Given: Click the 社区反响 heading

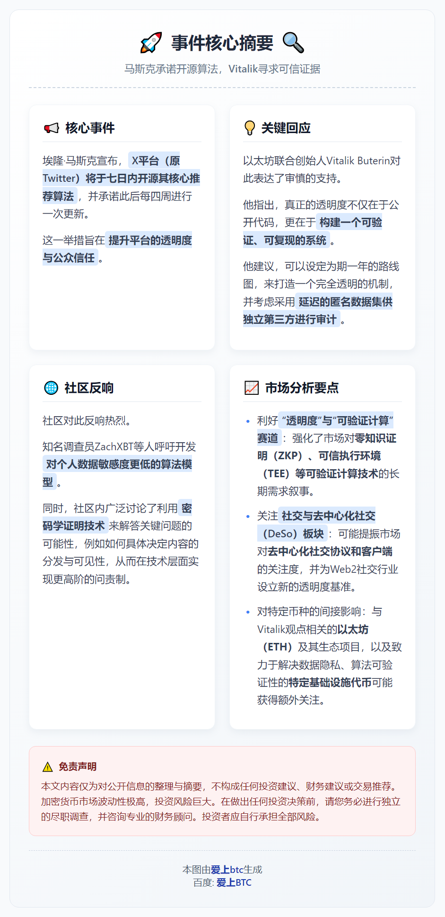Looking at the screenshot, I should click(89, 388).
